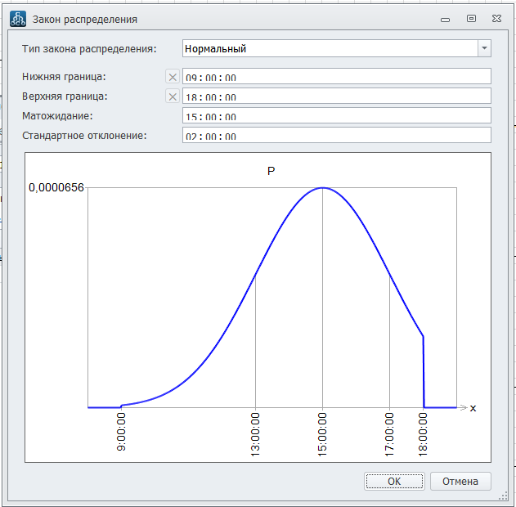Screen dimensions: 516x507
Task: Click the application icon in the title bar
Action: [17, 18]
